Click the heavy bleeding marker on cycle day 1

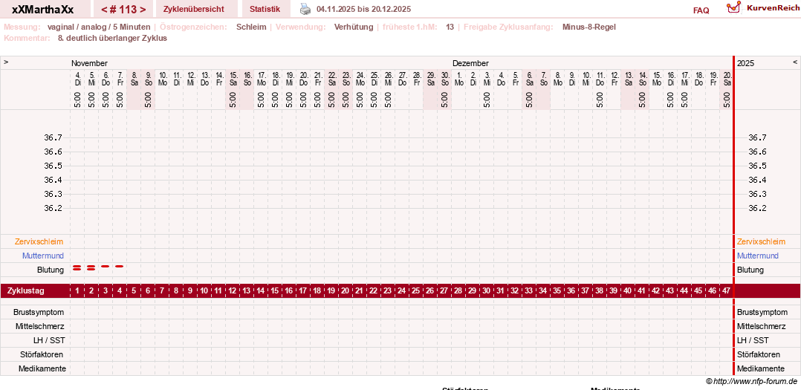tap(77, 267)
